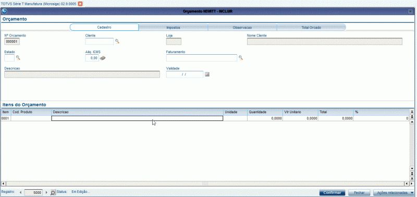Click the Confirmar button
The width and height of the screenshot is (417, 197).
tap(332, 192)
